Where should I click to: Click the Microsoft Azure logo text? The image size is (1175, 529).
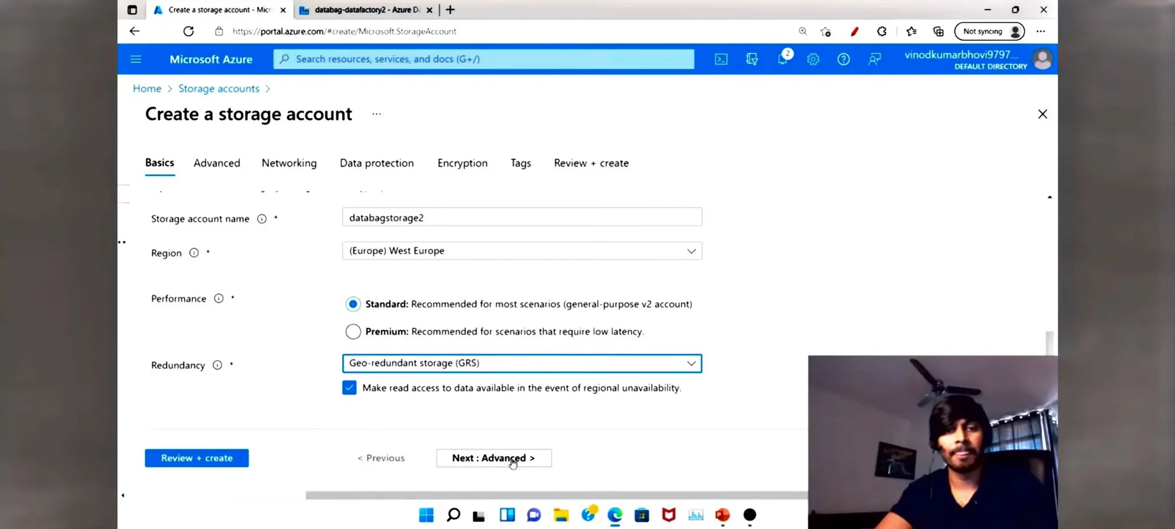211,59
